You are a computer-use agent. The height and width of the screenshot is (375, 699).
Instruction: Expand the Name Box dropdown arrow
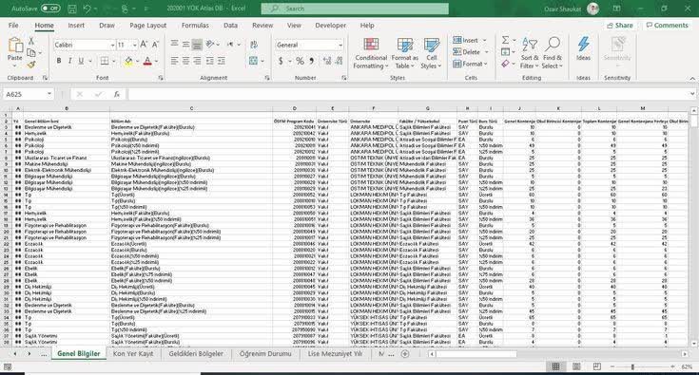coord(49,94)
